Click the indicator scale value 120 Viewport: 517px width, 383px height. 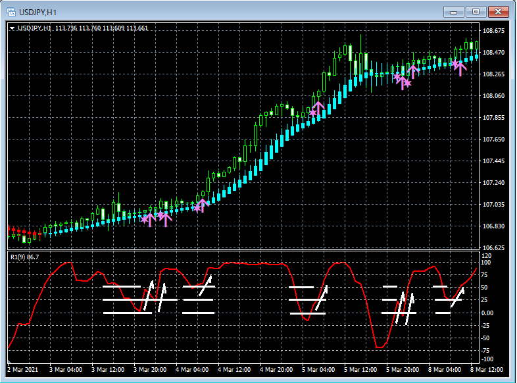click(486, 256)
